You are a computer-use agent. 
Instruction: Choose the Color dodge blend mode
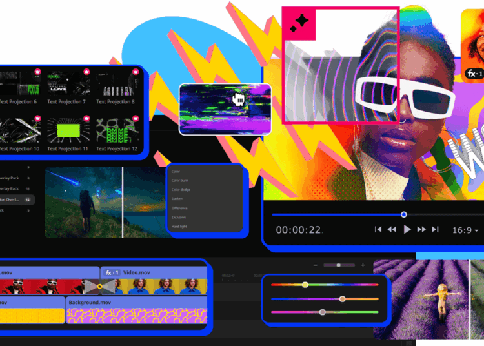(181, 190)
